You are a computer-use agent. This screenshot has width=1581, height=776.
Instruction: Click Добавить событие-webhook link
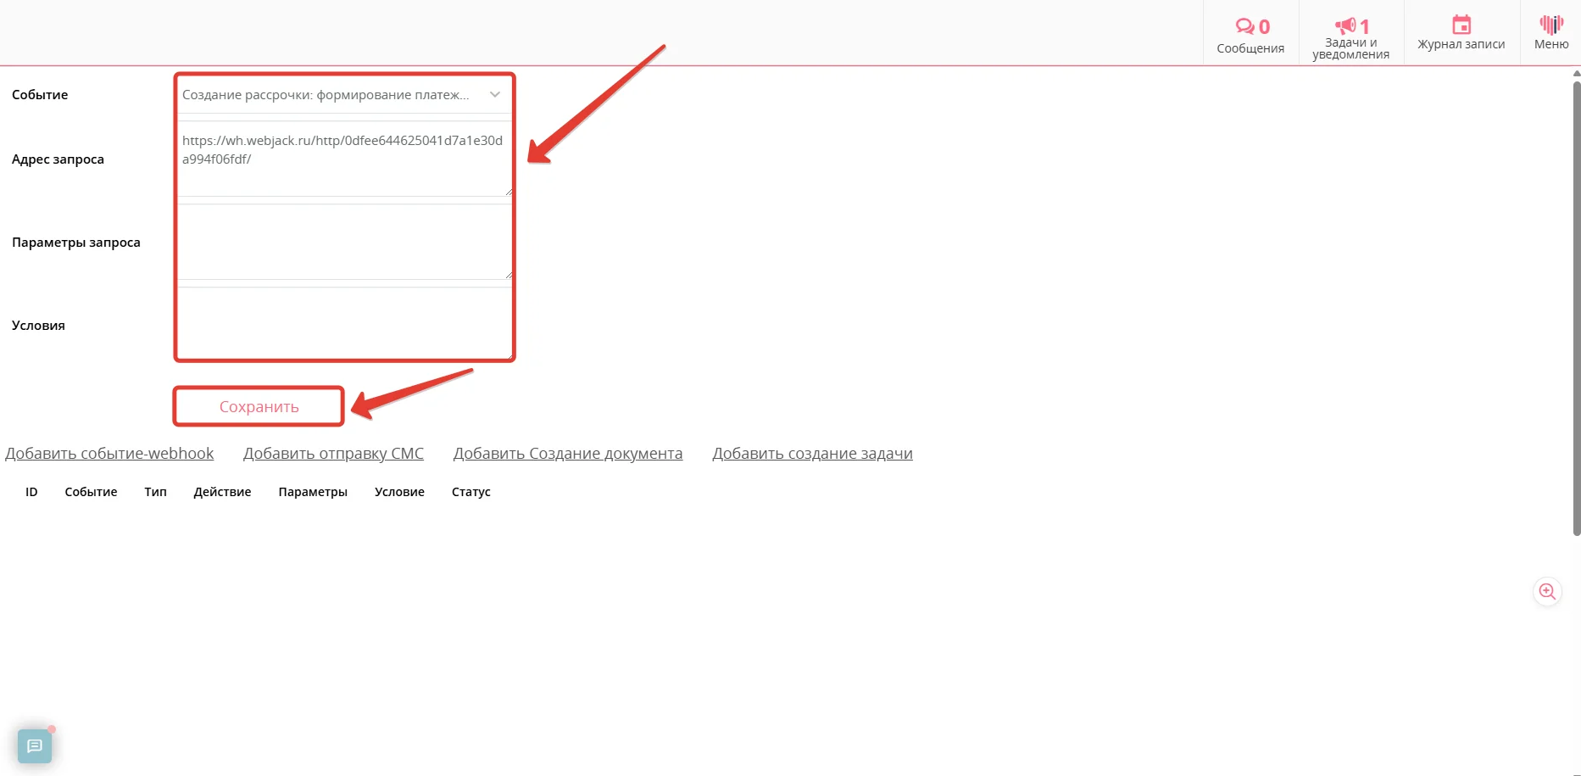click(x=109, y=454)
